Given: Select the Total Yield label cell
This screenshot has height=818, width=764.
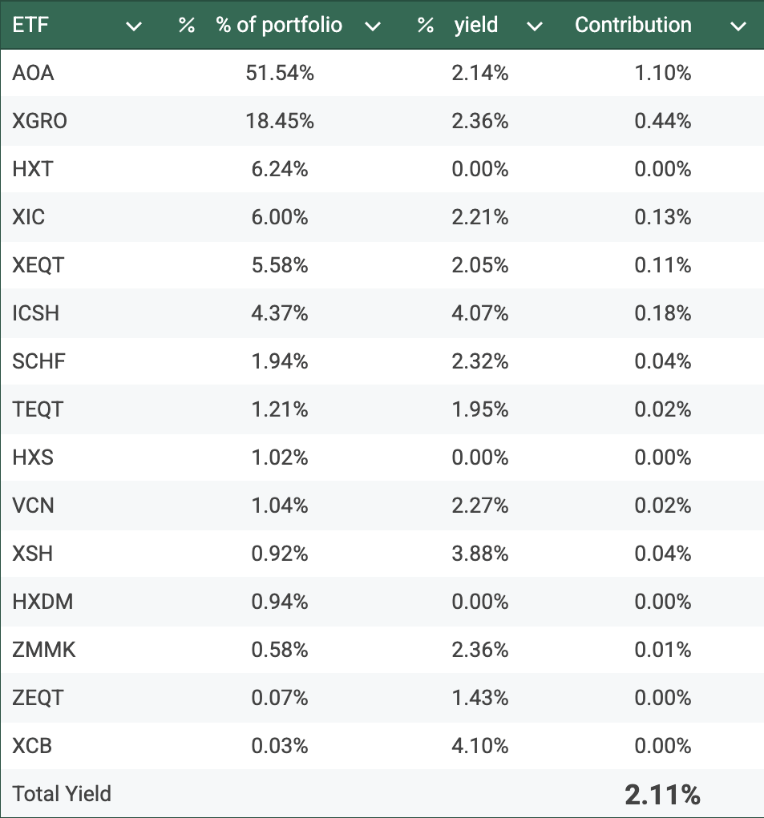Looking at the screenshot, I should tap(62, 794).
